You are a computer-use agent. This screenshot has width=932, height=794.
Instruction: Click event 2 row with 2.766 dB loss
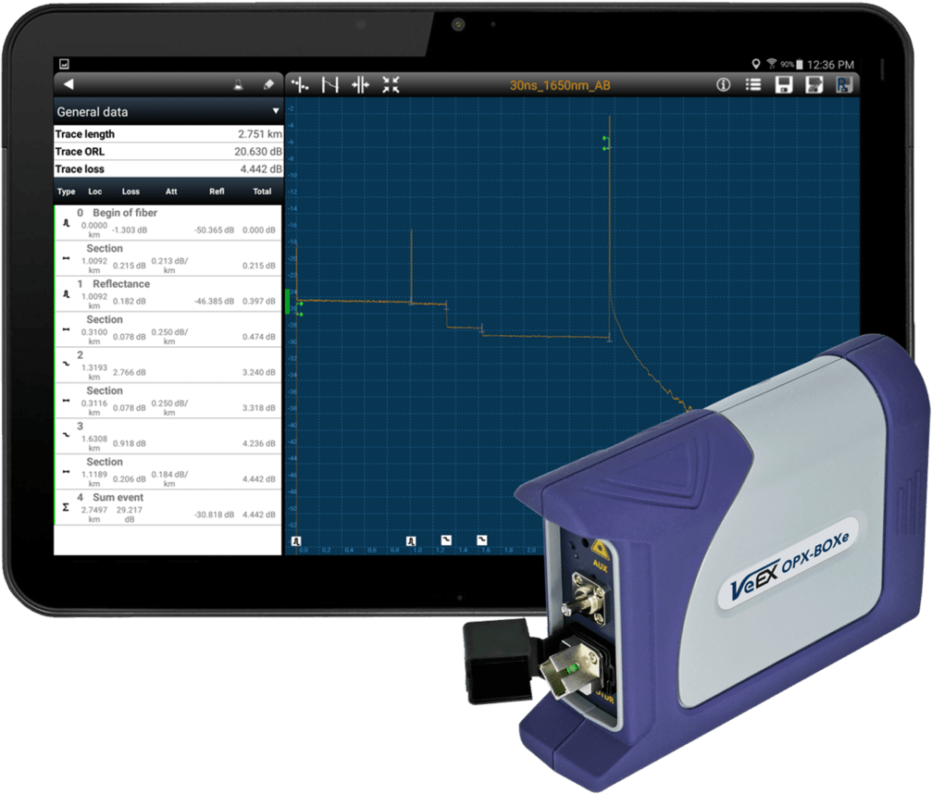167,365
